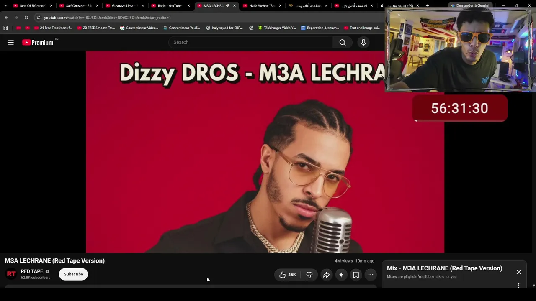This screenshot has height=301, width=536.
Task: Open the Chrome apps grid shortcut
Action: [5, 28]
